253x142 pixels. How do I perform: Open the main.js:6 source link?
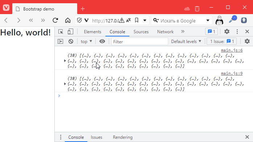(x=232, y=50)
